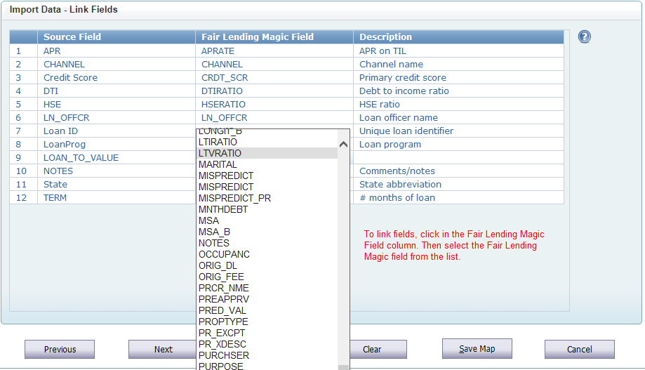
Task: Click the Description column header
Action: click(458, 37)
